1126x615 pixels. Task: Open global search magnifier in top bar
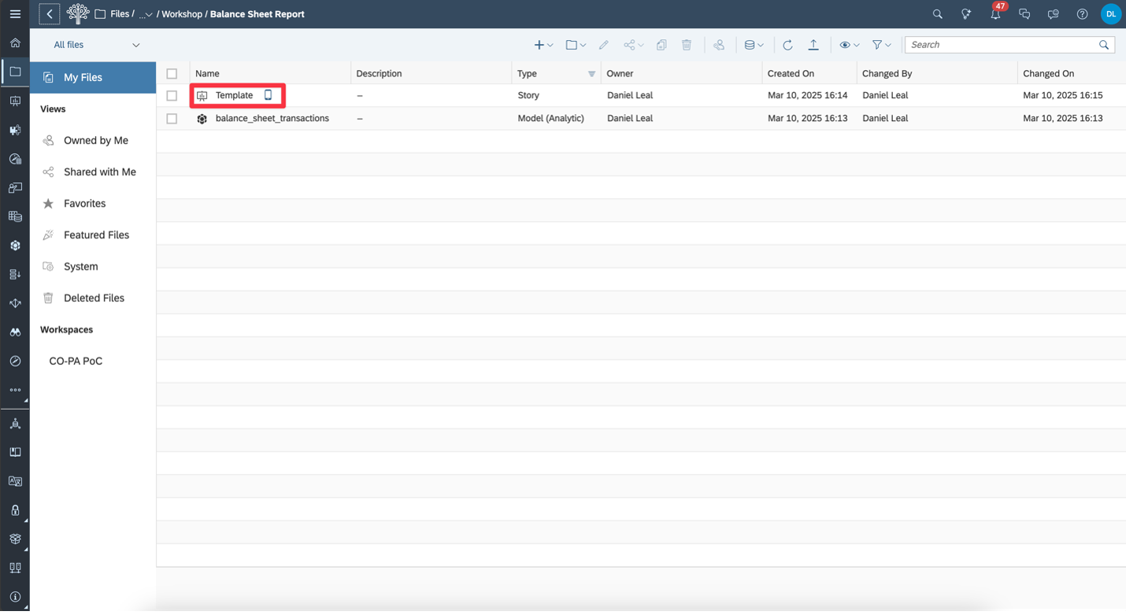(937, 14)
